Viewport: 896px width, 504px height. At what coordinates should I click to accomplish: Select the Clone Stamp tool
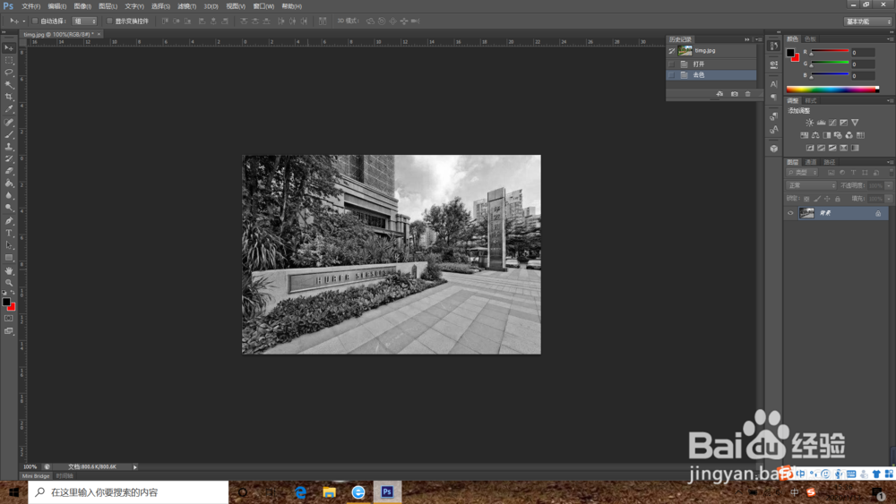click(x=9, y=147)
